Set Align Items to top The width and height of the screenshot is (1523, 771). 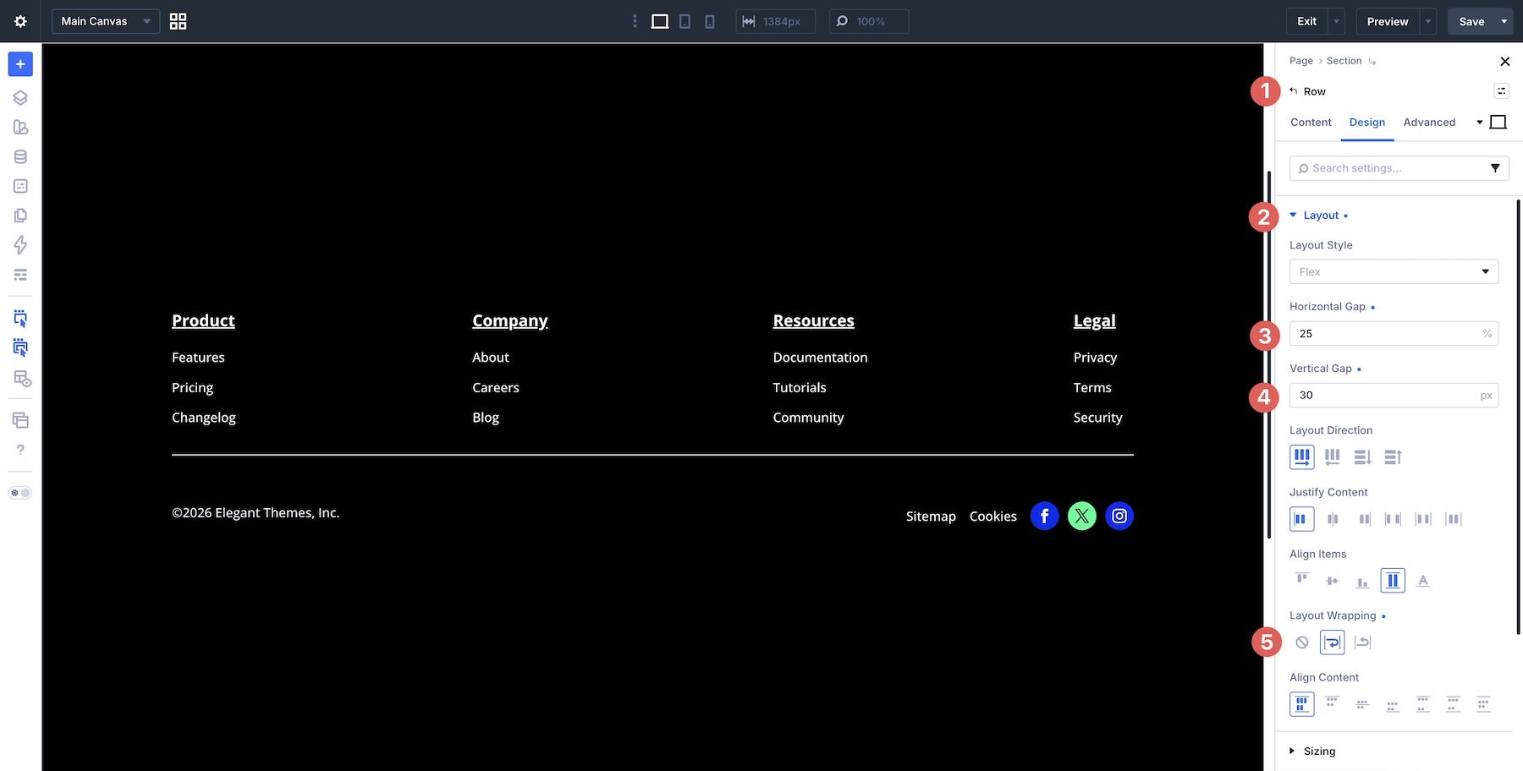[x=1301, y=580]
